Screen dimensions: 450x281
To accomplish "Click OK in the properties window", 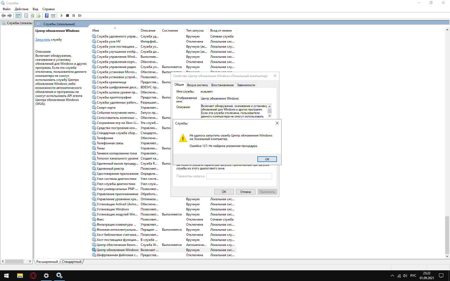I will [x=224, y=192].
